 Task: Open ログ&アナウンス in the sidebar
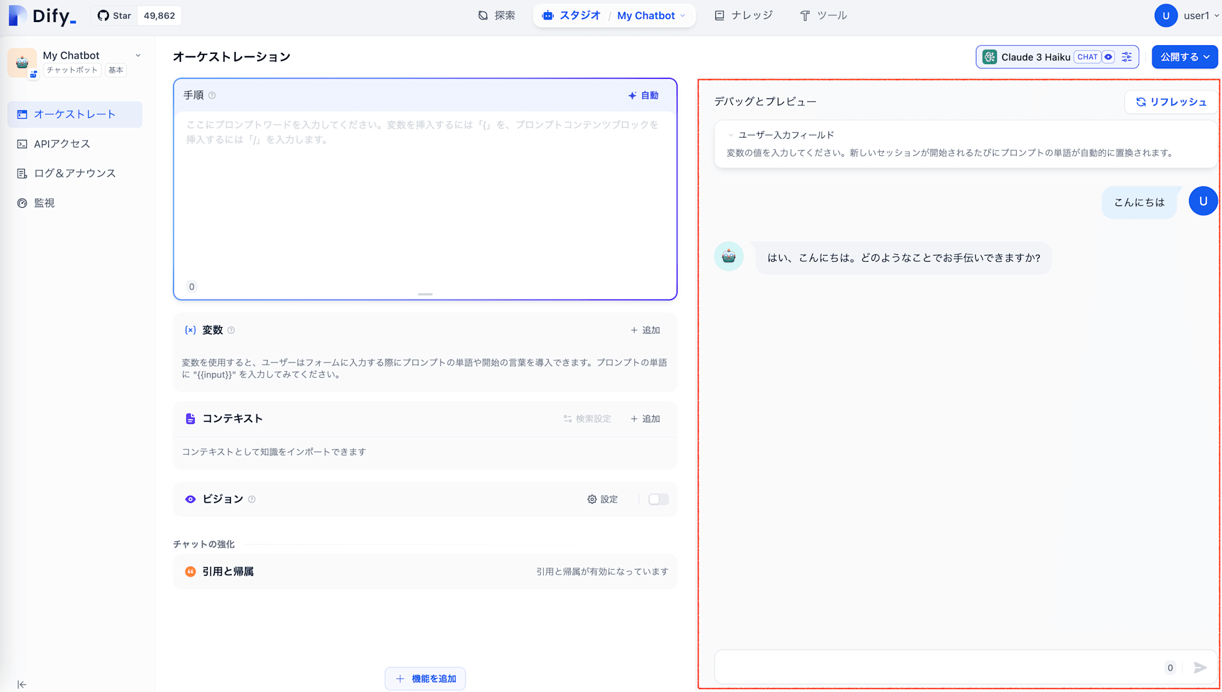pos(75,173)
